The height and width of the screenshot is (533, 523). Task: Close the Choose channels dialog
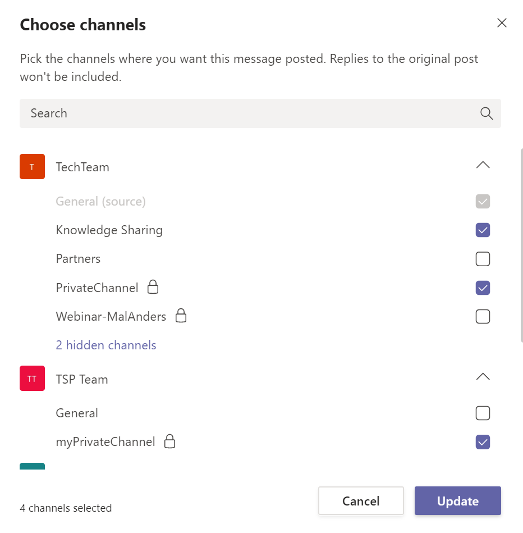(x=502, y=23)
